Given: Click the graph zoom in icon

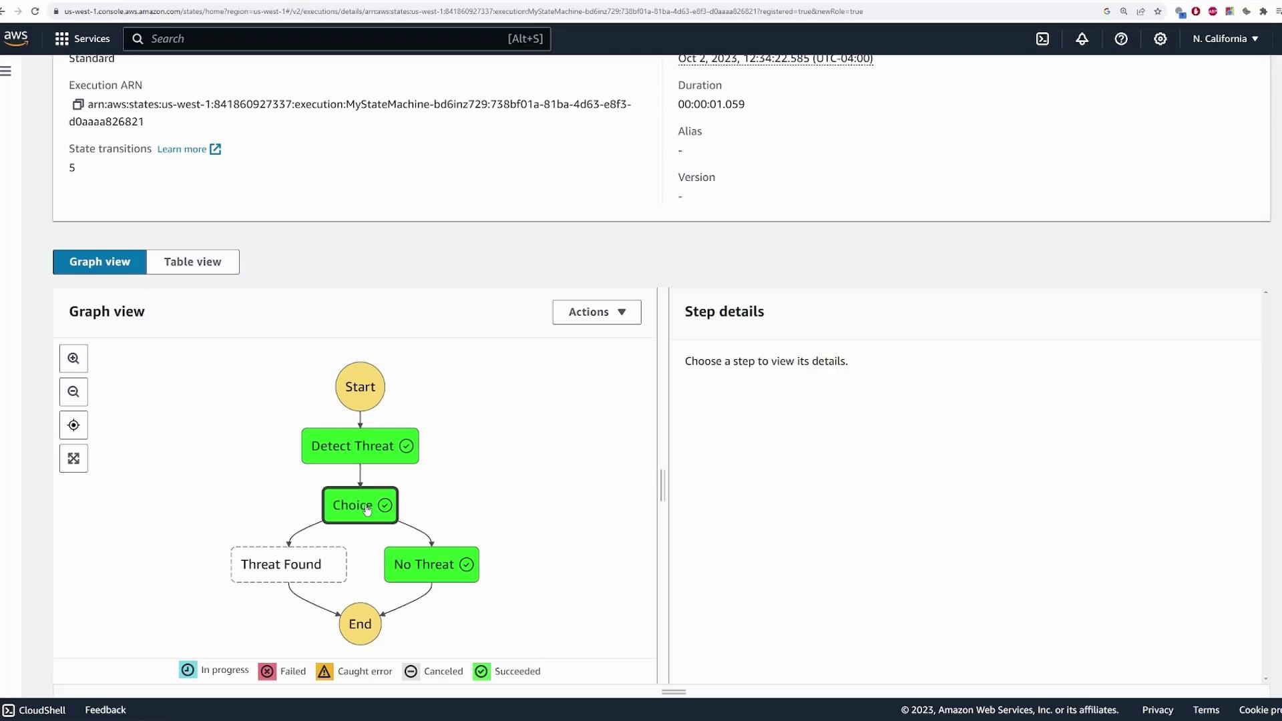Looking at the screenshot, I should point(73,358).
